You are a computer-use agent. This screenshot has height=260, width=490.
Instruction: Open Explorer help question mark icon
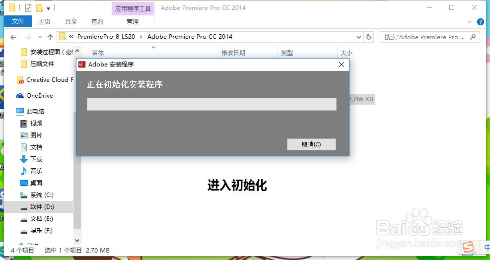click(x=480, y=22)
